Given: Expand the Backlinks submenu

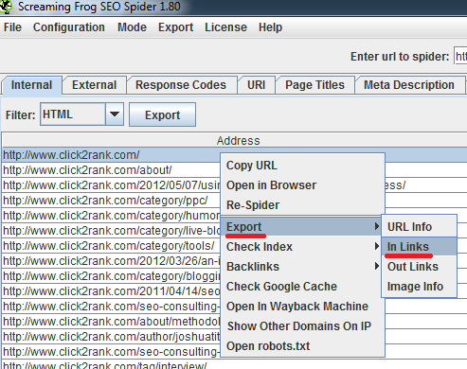Looking at the screenshot, I should point(302,267).
